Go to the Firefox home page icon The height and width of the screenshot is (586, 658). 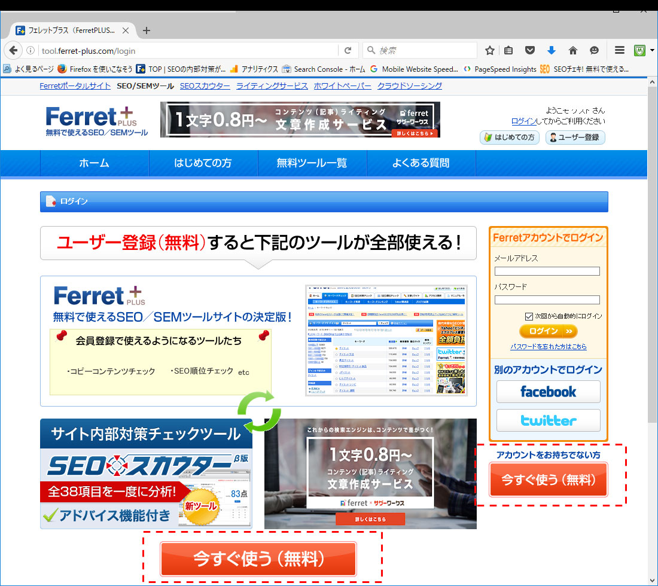click(573, 51)
